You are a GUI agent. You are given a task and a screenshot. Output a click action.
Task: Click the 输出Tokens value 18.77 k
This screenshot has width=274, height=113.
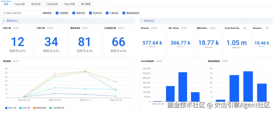(209, 43)
